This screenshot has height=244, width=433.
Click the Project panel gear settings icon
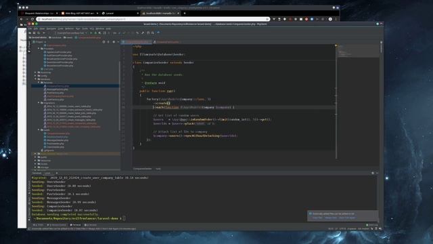point(114,42)
